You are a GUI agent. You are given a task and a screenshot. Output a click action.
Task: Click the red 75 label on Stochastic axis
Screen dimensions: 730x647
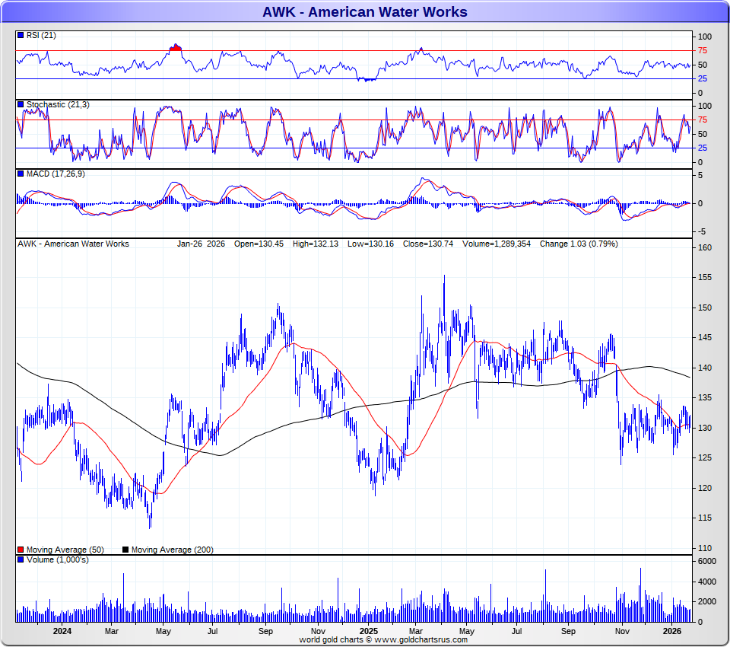[x=702, y=120]
